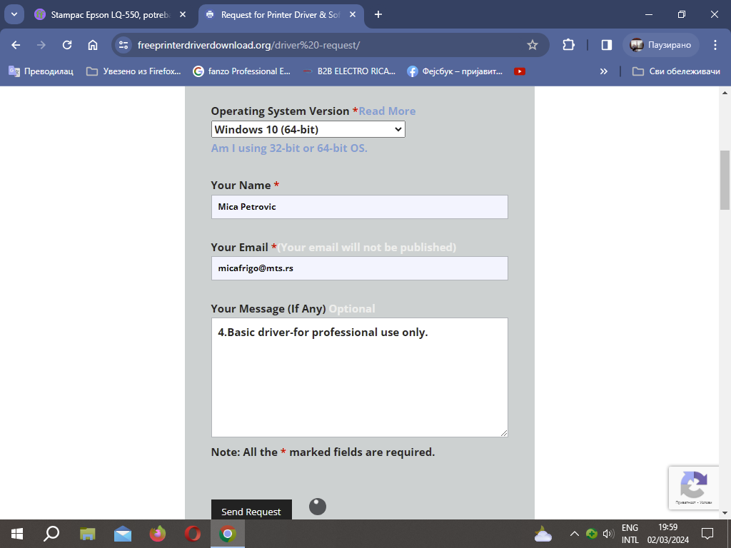The width and height of the screenshot is (731, 548).
Task: Open the Extensions puzzle icon
Action: pos(568,45)
